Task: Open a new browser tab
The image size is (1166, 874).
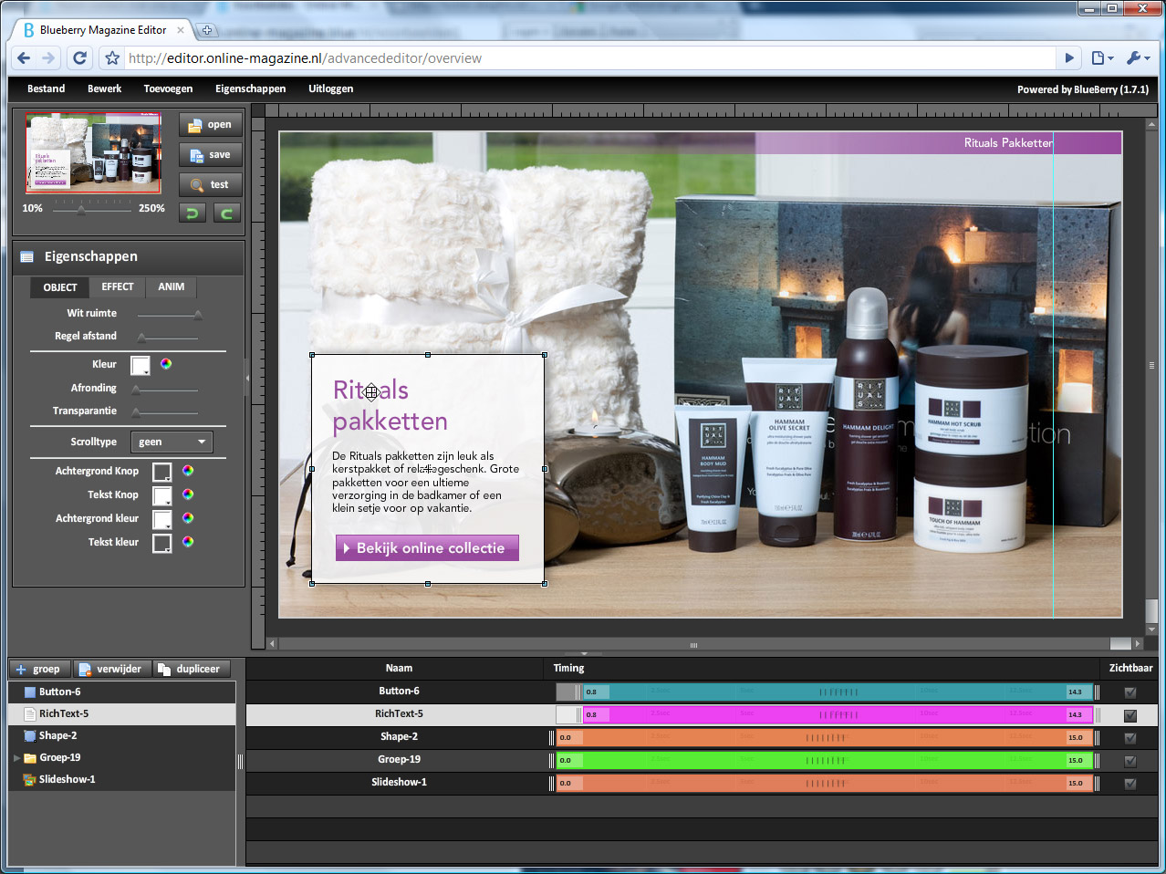Action: point(207,30)
